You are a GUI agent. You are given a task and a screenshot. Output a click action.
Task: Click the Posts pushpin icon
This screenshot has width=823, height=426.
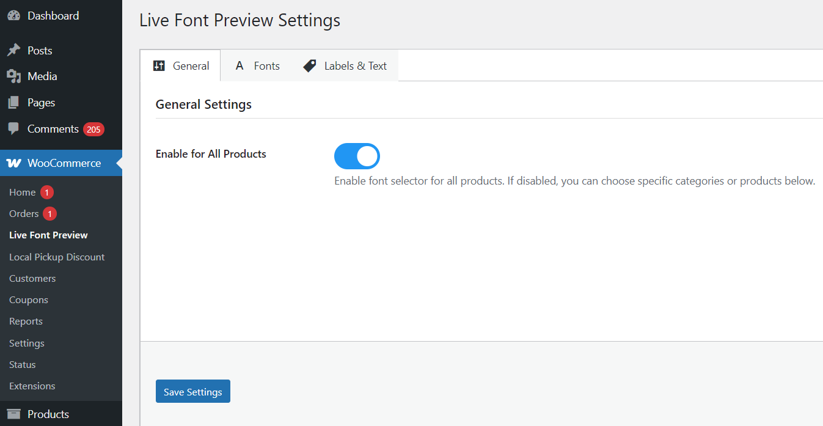[13, 50]
